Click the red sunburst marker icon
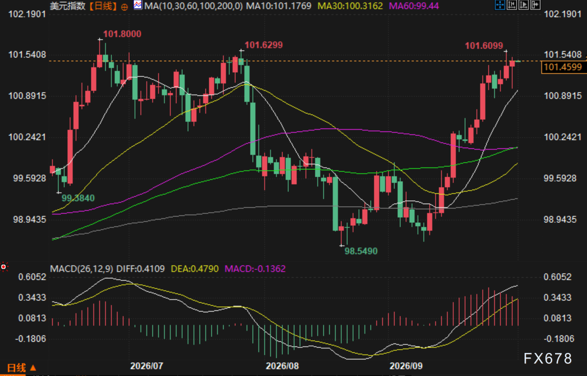Image resolution: width=587 pixels, height=376 pixels. click(x=4, y=267)
